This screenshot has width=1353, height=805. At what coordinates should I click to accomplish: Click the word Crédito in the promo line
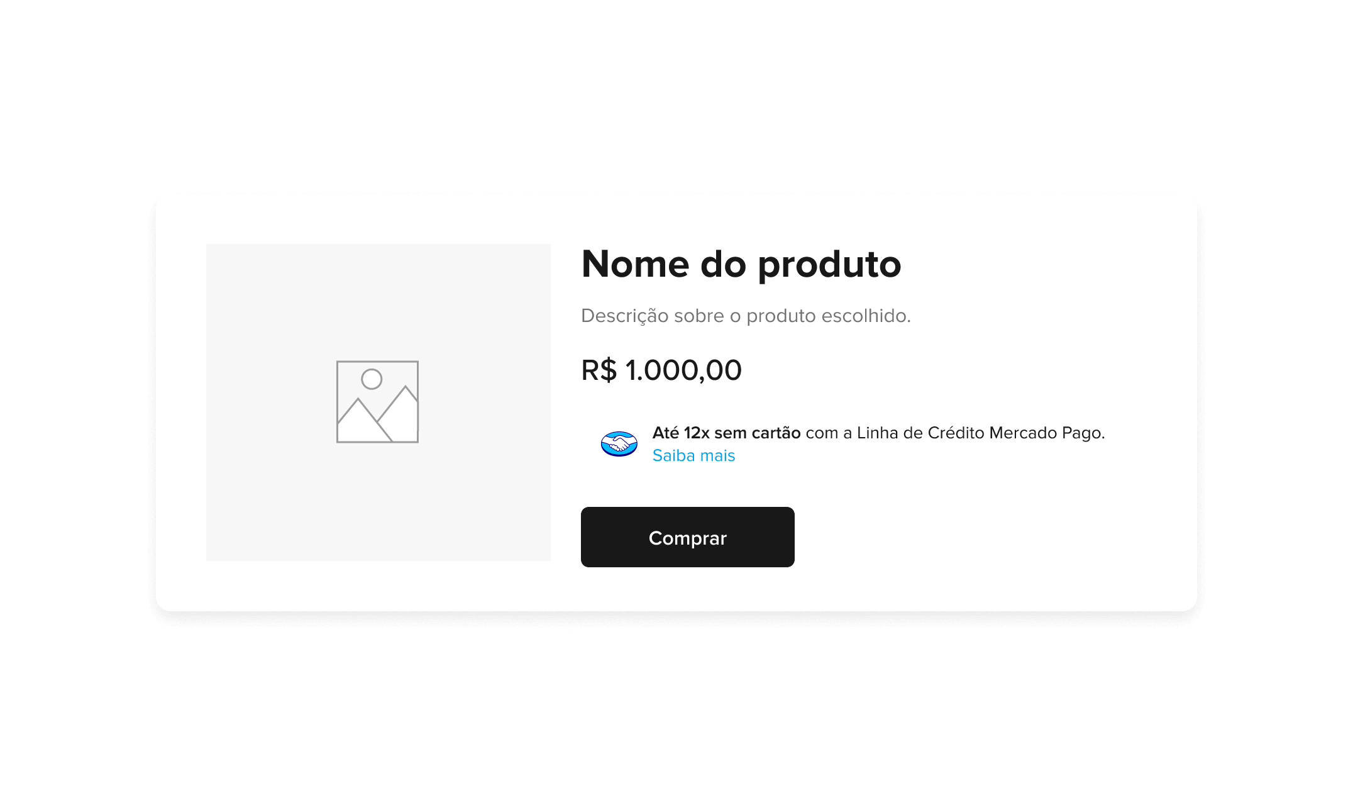coord(956,433)
